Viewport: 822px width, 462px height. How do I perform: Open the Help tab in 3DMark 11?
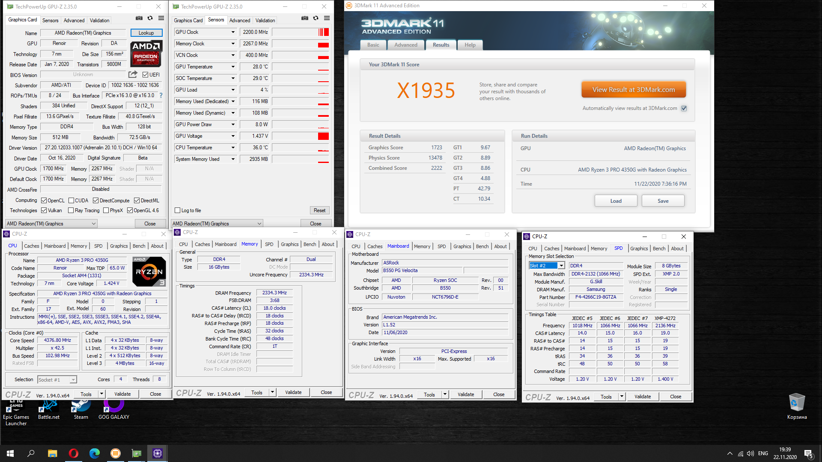pos(470,45)
